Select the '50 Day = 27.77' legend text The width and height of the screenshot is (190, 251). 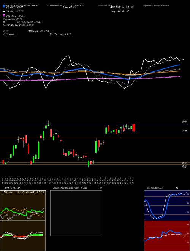point(15,11)
